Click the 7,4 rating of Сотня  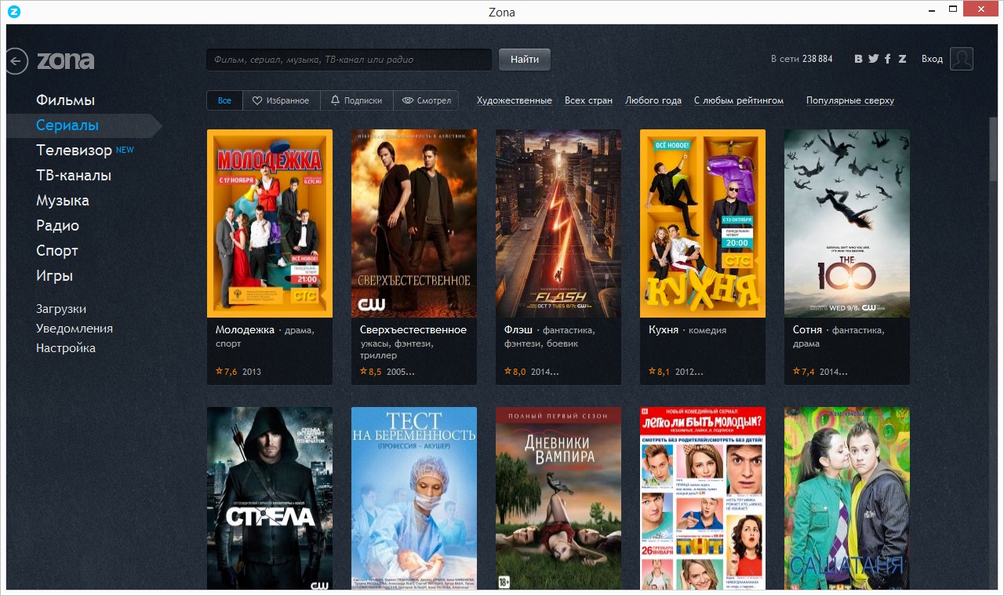(803, 372)
